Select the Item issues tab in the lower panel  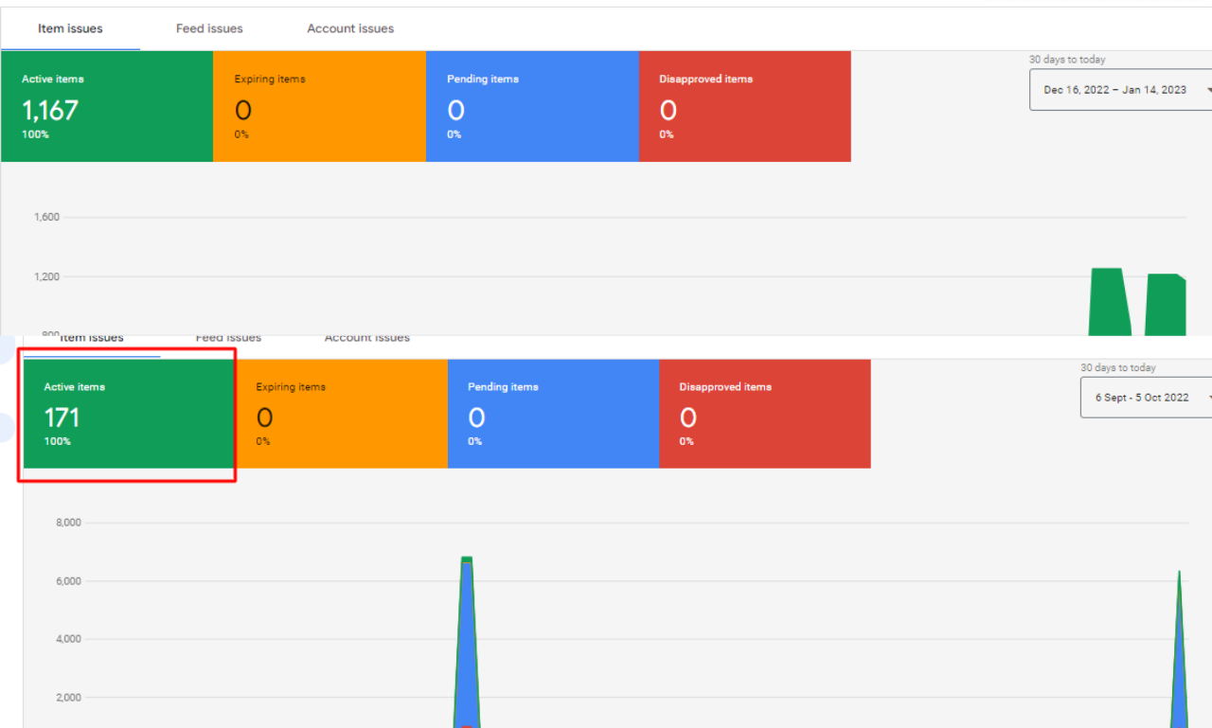coord(92,337)
